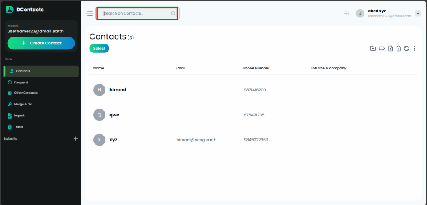This screenshot has height=205, width=427.
Task: Toggle the sidebar with hamburger menu icon
Action: tap(90, 13)
